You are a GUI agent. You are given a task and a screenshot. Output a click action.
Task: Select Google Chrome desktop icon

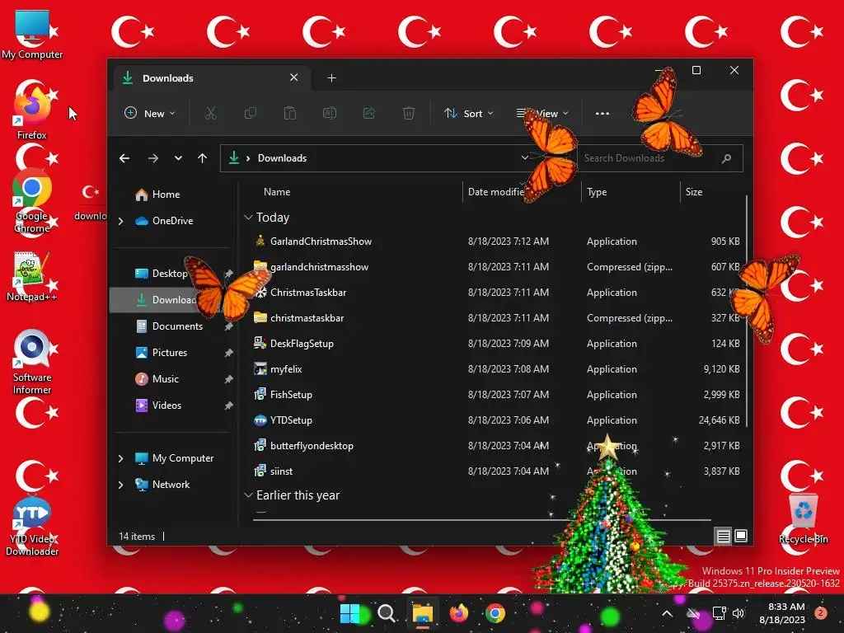pos(32,200)
